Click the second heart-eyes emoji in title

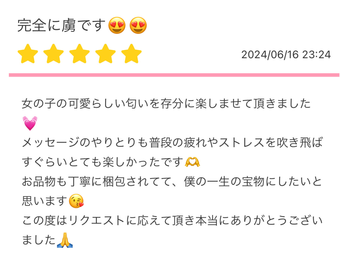[138, 26]
